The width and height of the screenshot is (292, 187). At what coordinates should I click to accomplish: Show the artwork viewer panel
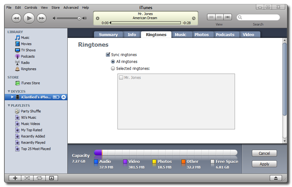tap(52, 178)
